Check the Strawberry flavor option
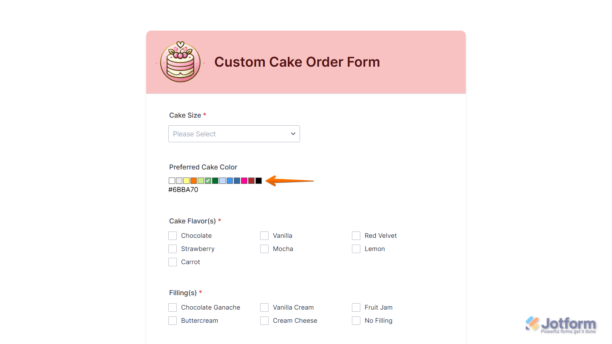 pos(173,248)
